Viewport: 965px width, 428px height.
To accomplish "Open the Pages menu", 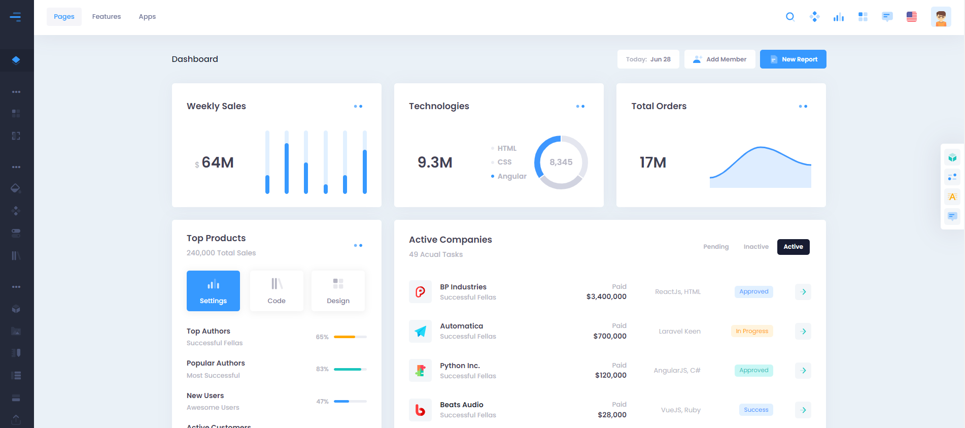I will pyautogui.click(x=64, y=17).
